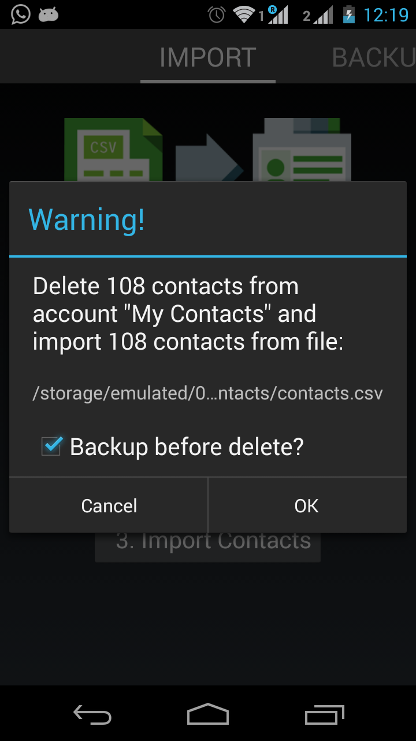Tap the Android debug notification icon

click(x=49, y=14)
